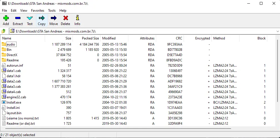The height and width of the screenshot is (138, 280).
Task: Select the Install.exe file name
Action: 14,102
